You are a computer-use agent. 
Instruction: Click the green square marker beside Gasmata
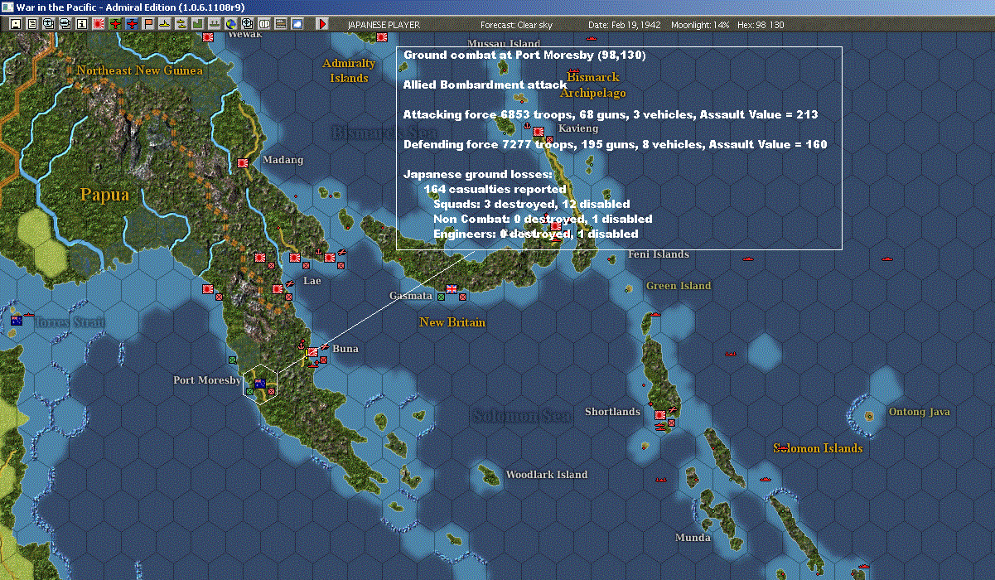click(440, 296)
